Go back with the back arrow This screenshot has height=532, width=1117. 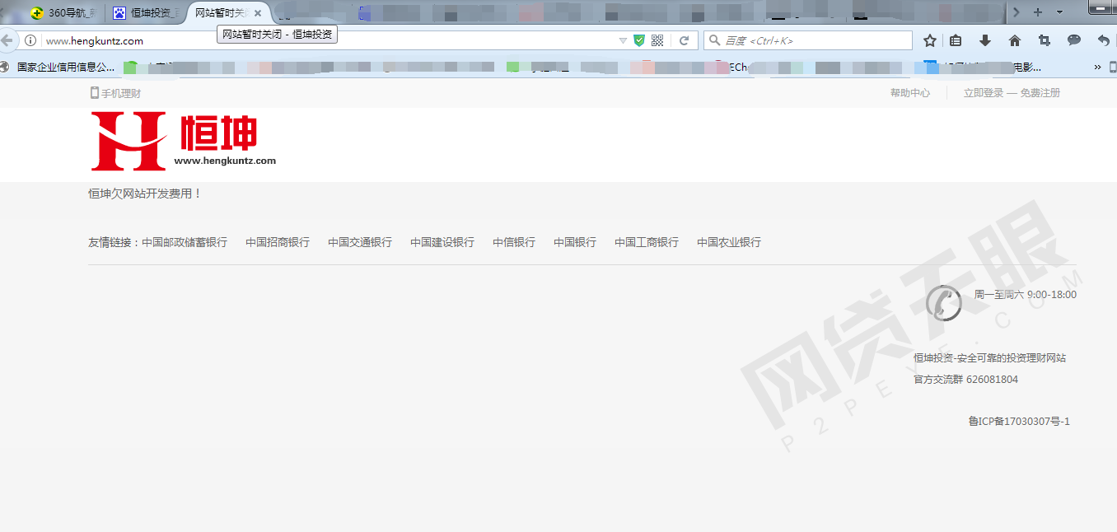[7, 40]
